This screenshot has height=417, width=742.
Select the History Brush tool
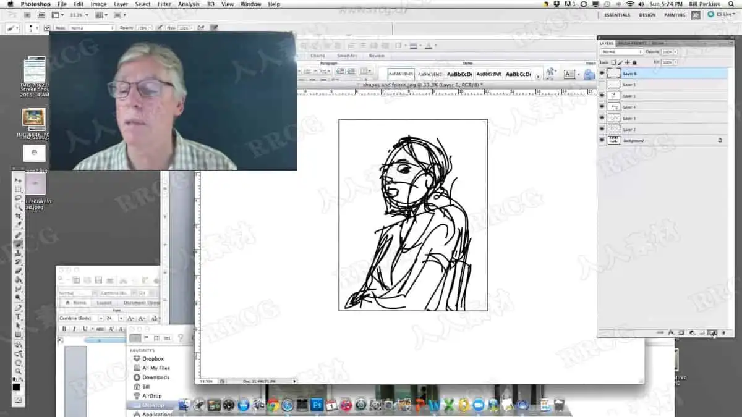[x=18, y=261]
